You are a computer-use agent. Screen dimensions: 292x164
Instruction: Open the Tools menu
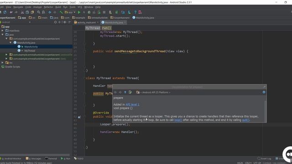(x=72, y=7)
